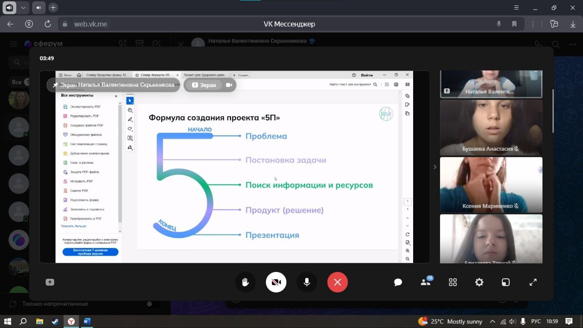Activate voice input in address bar

(x=499, y=24)
